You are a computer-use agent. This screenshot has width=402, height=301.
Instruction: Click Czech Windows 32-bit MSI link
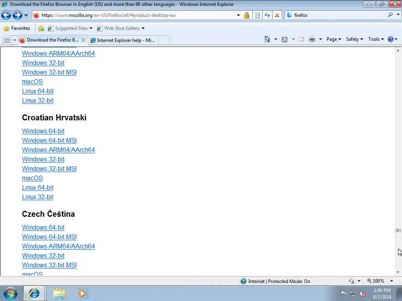click(x=49, y=265)
